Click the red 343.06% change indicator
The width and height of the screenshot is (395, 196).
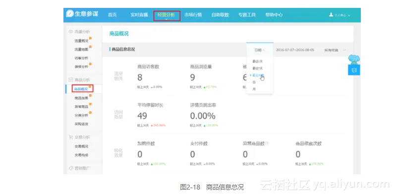(158, 125)
